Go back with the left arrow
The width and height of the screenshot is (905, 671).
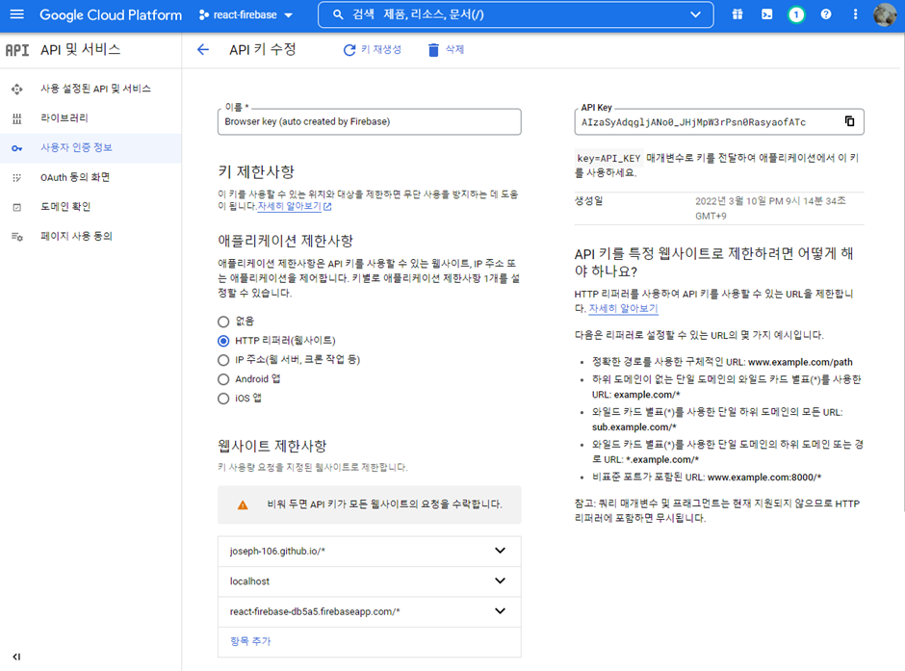click(202, 50)
